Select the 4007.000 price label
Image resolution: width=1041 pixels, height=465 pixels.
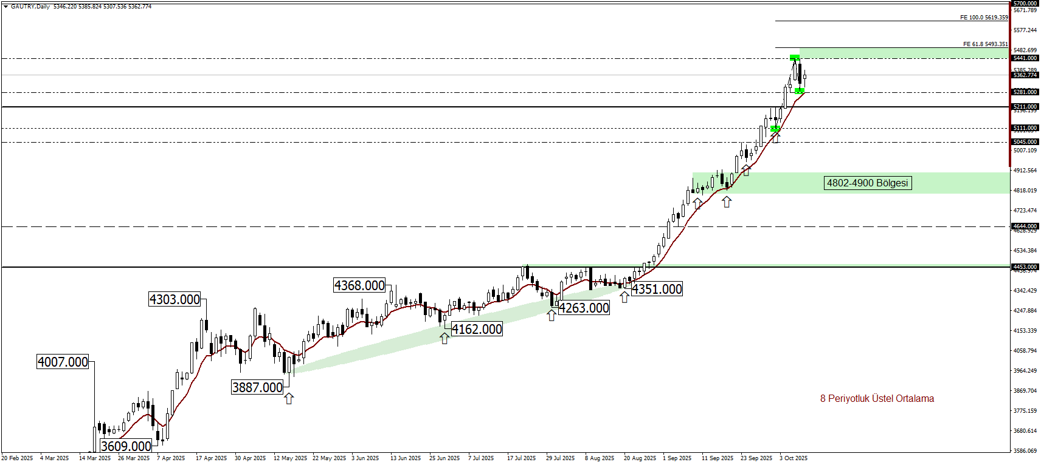pyautogui.click(x=63, y=362)
